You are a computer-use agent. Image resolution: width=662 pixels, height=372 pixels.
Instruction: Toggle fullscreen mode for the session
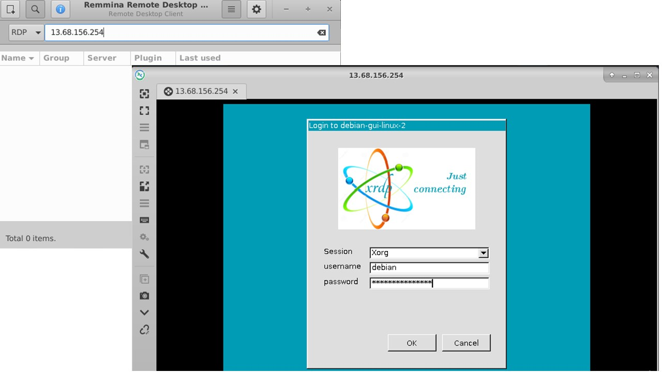click(x=144, y=110)
